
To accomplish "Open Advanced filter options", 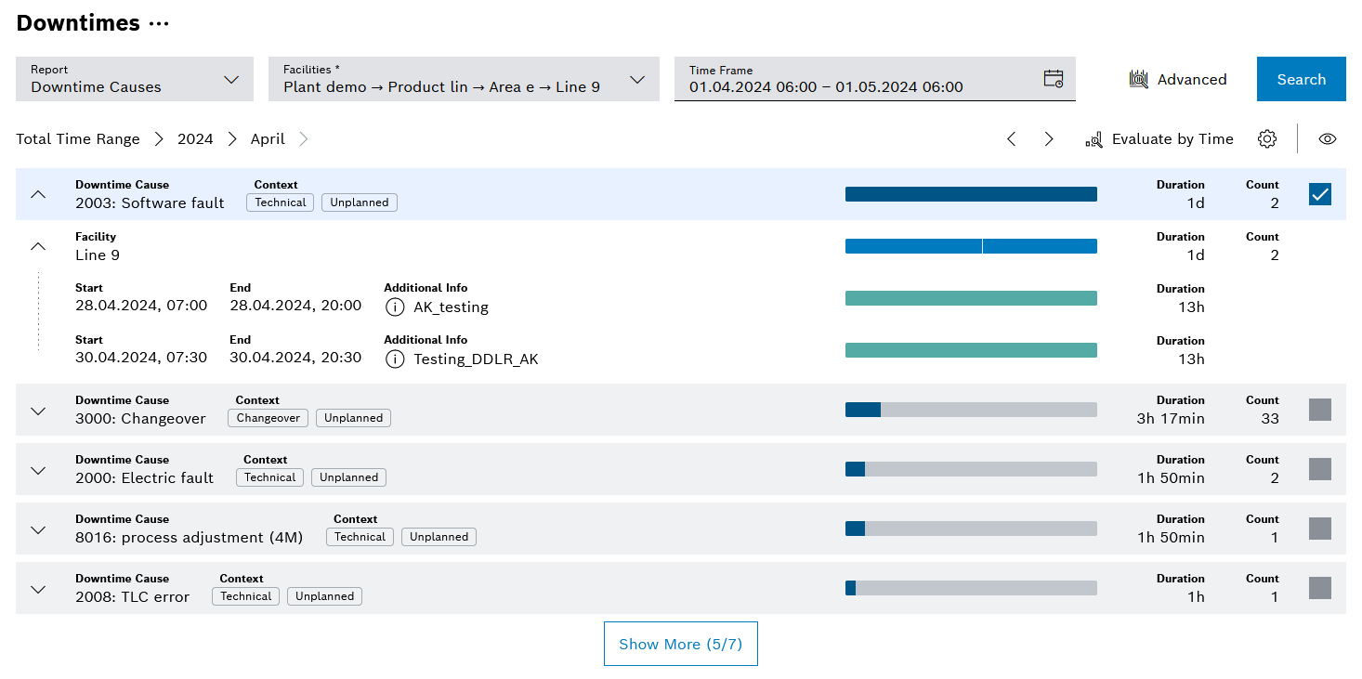I will (1178, 80).
